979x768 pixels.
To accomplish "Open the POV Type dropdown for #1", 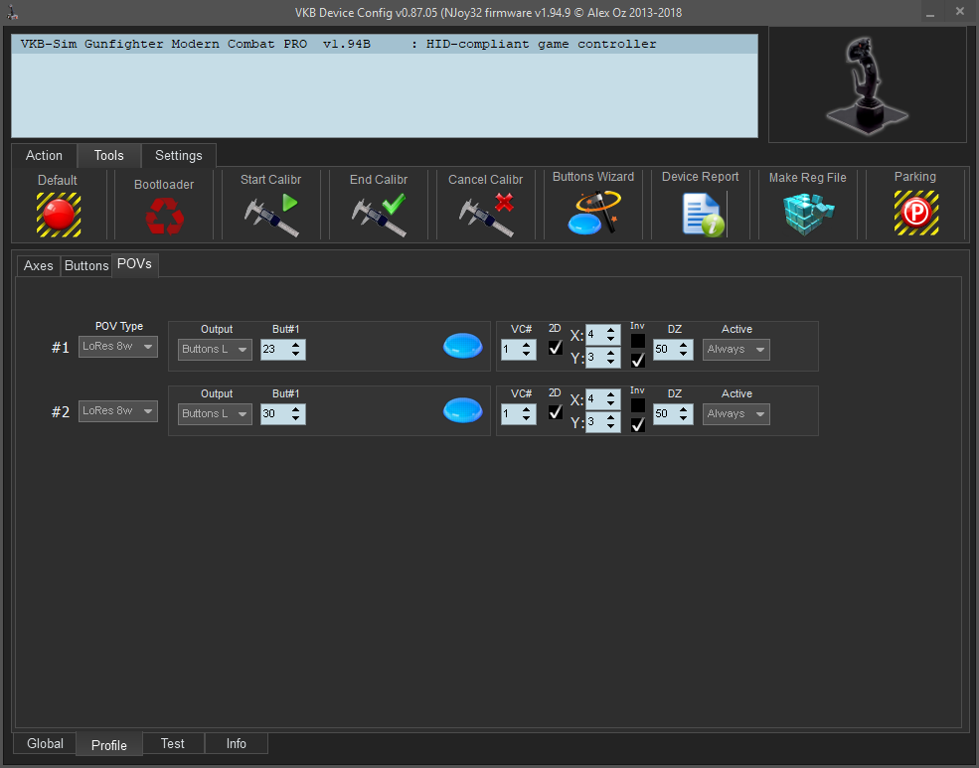I will pos(118,347).
